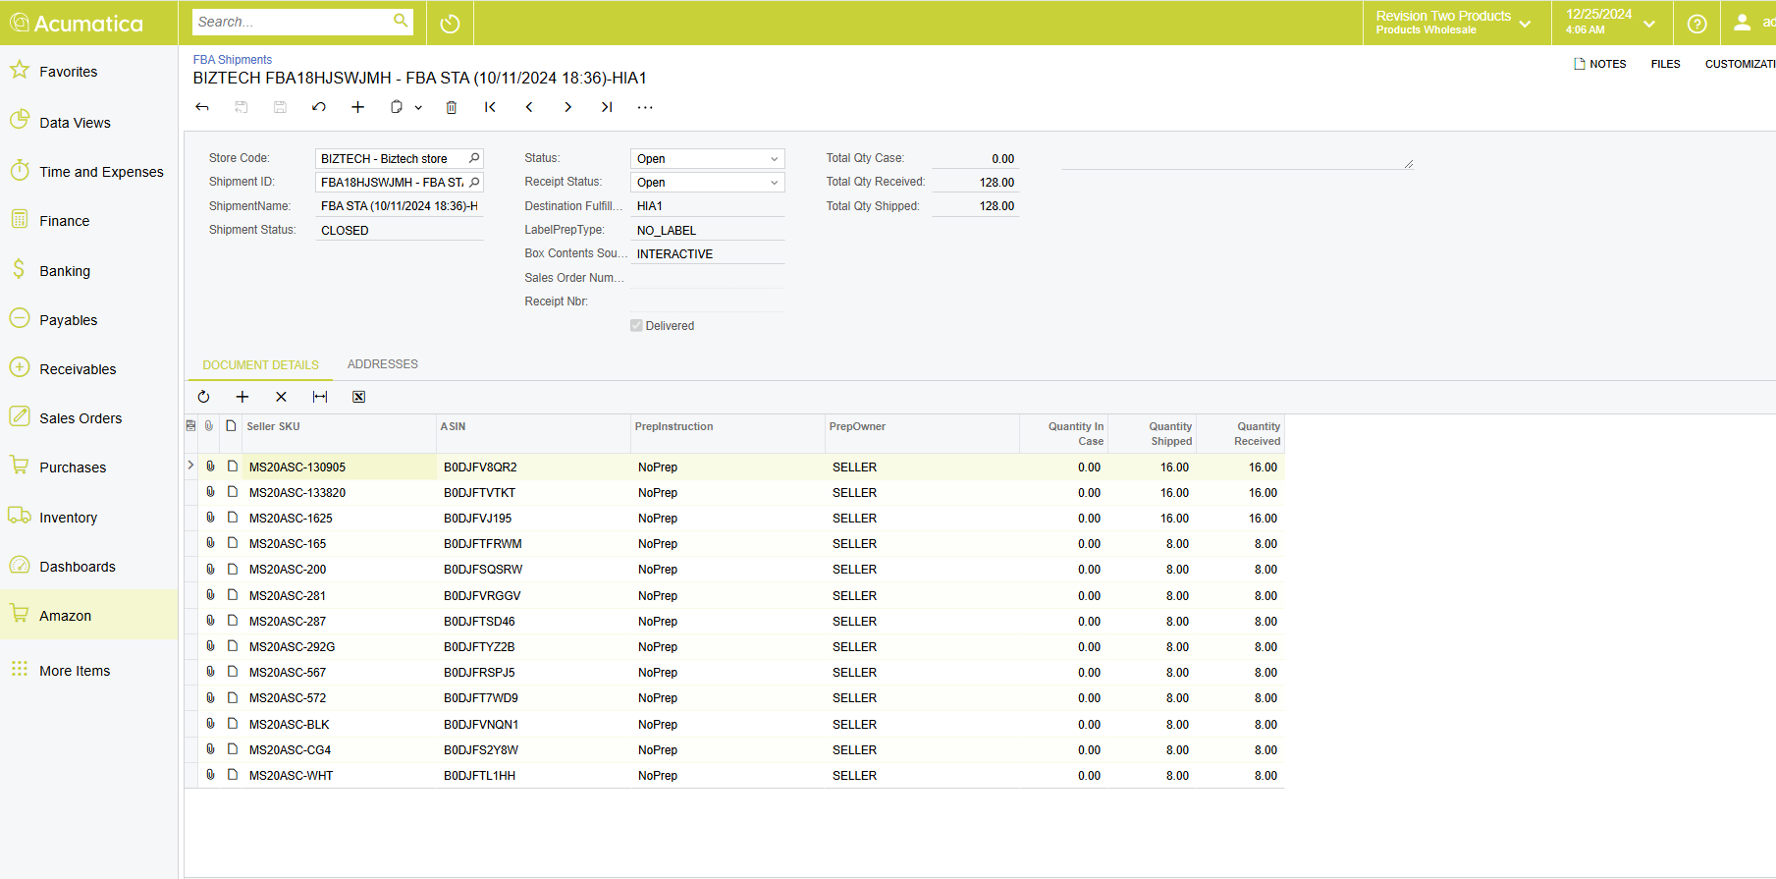
Task: Add a row to the details grid
Action: [242, 397]
